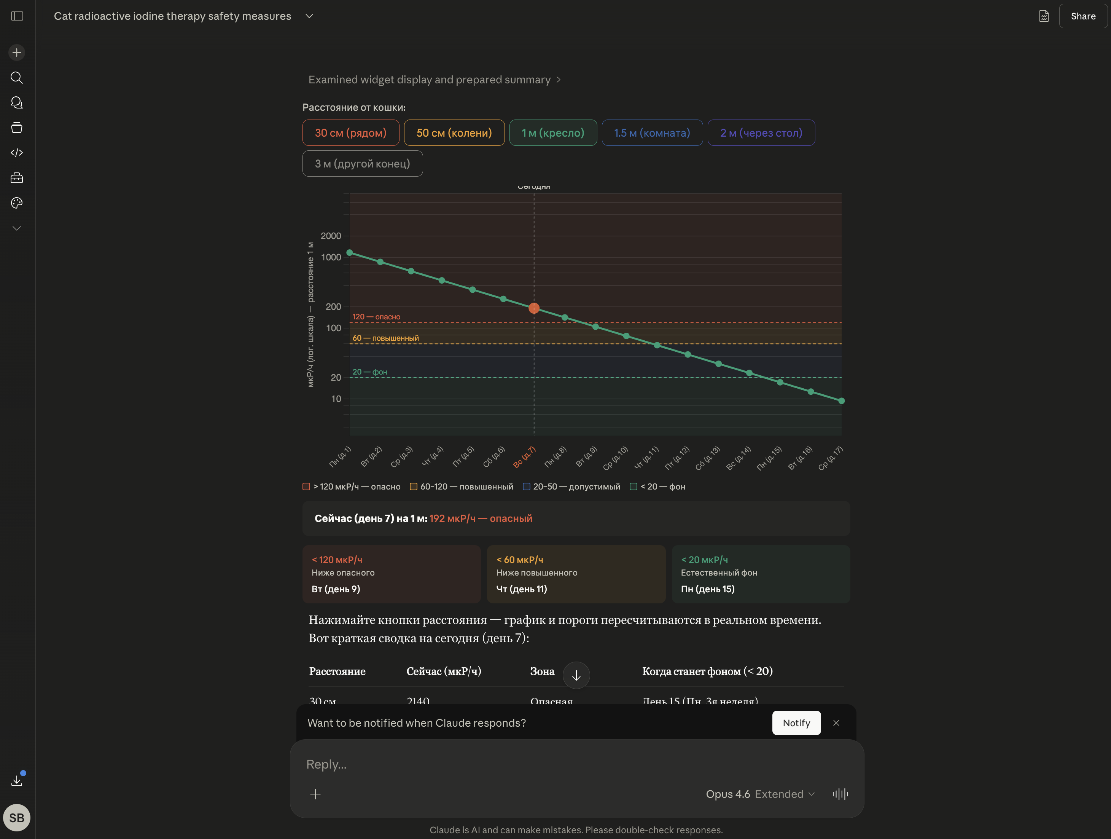
Task: Open the chats bubble icon in sidebar
Action: coord(17,102)
